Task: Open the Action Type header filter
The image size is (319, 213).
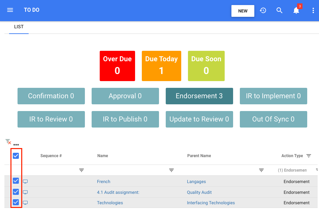Action: pos(309,156)
